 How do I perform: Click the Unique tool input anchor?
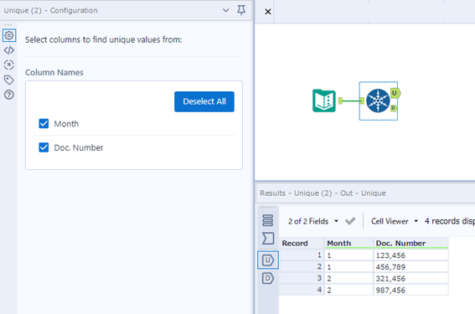coord(362,100)
